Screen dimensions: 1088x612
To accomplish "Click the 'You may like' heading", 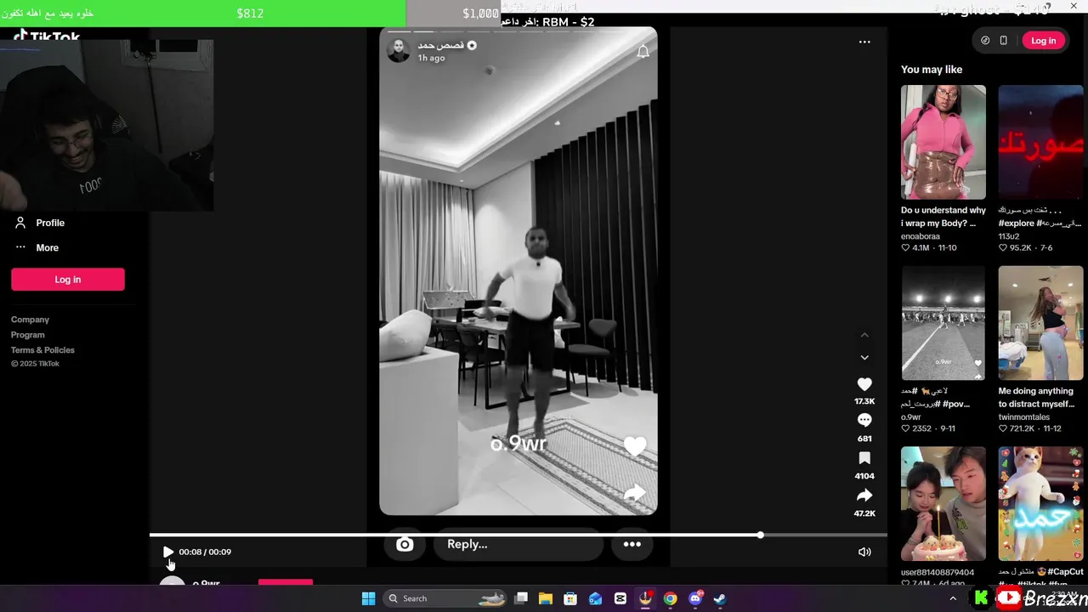I will click(932, 70).
